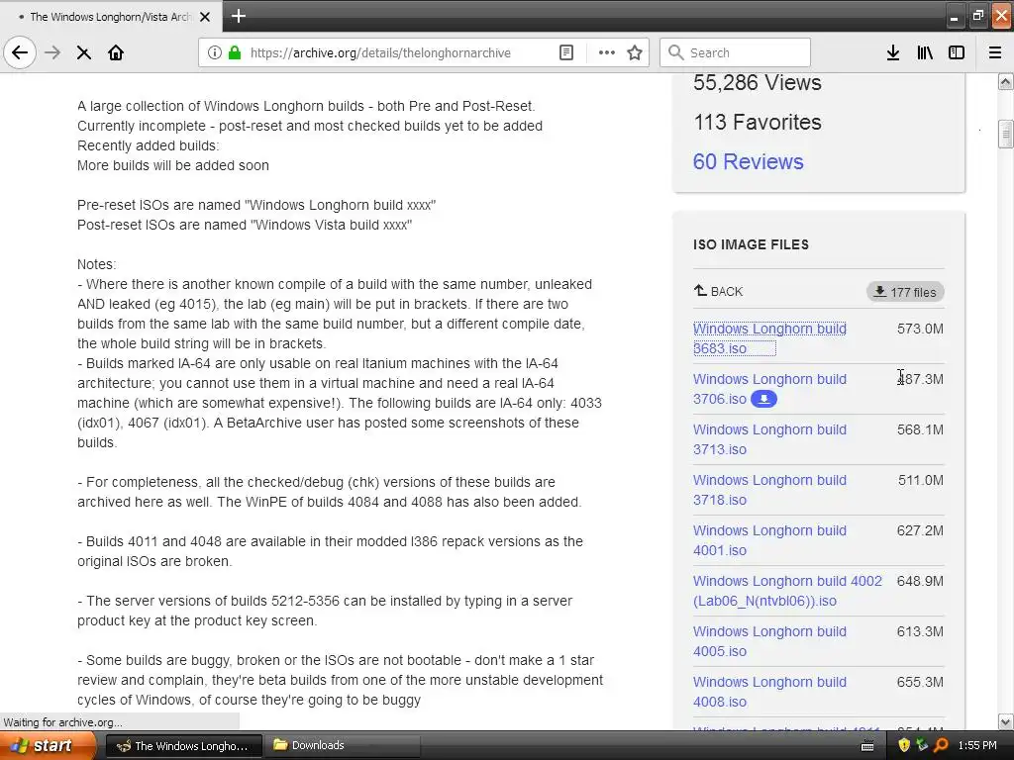Image resolution: width=1014 pixels, height=760 pixels.
Task: Download all via 177 files button
Action: [x=905, y=292]
